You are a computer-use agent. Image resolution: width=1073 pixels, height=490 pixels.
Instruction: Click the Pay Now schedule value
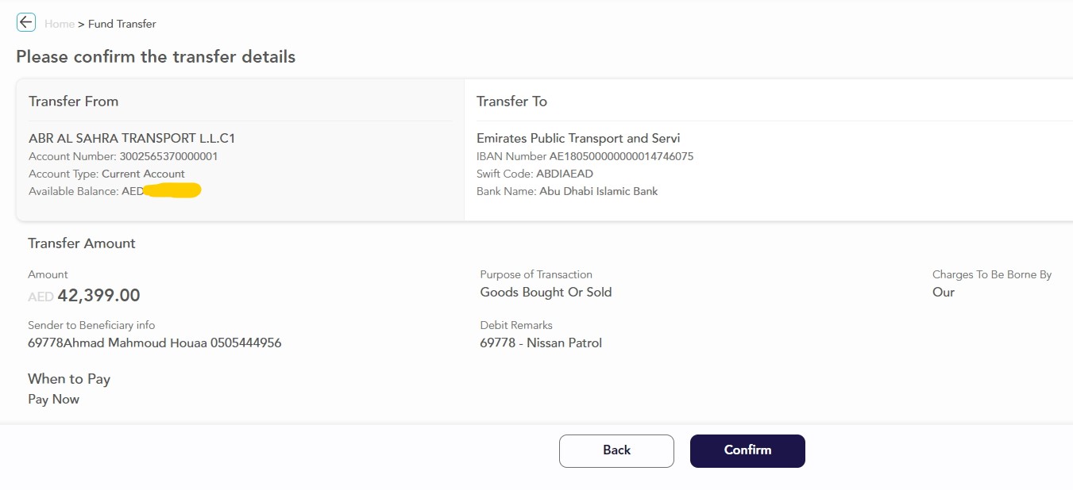53,400
